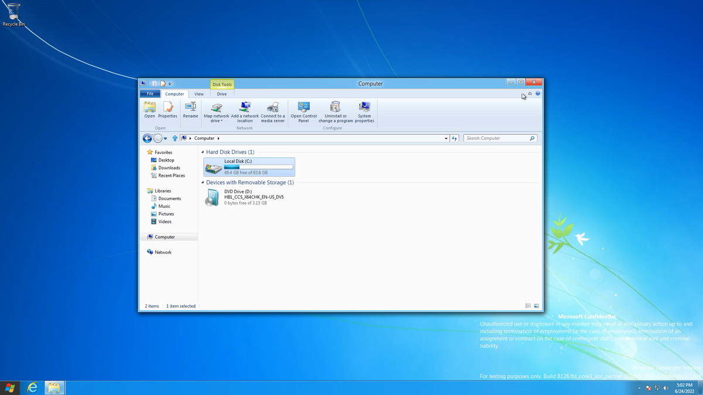Open Videos library in sidebar
This screenshot has height=395, width=703.
[x=165, y=221]
